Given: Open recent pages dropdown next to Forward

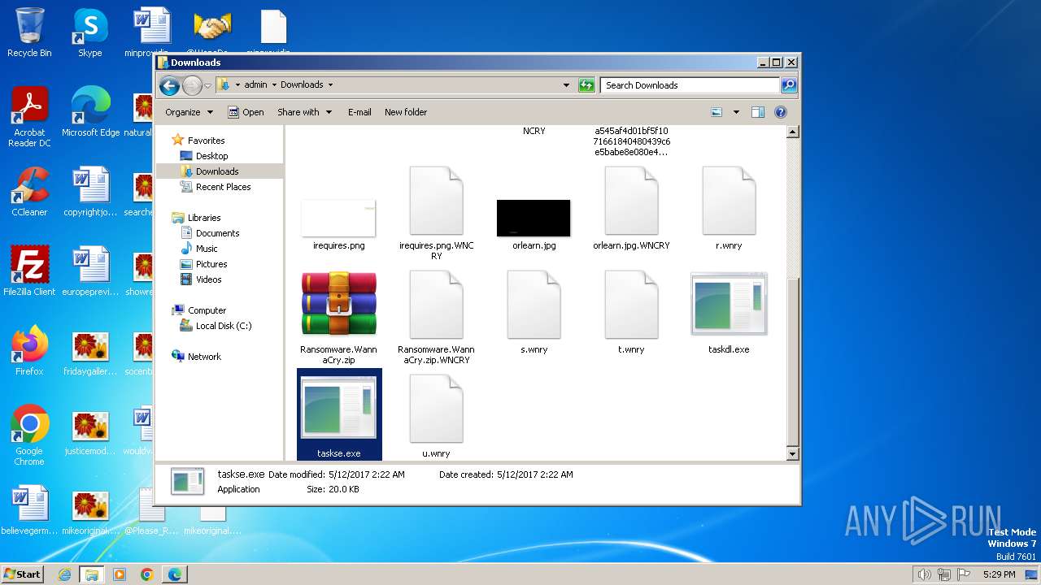Looking at the screenshot, I should 207,85.
